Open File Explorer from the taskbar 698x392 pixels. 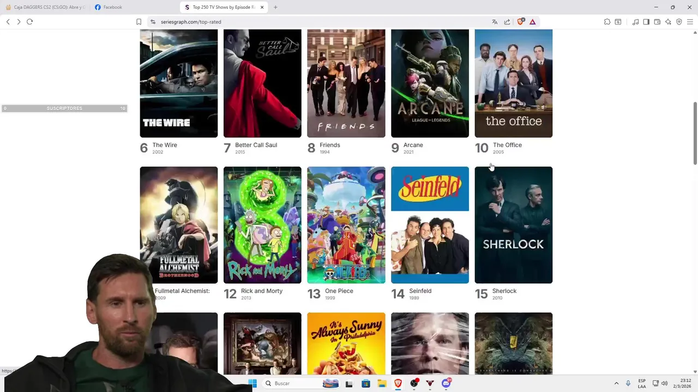[382, 383]
